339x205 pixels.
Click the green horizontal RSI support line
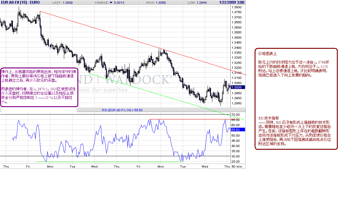tap(110, 162)
